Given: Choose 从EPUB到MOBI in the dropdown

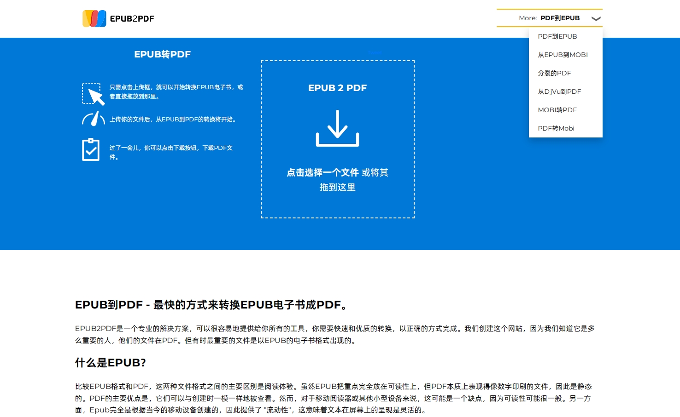Looking at the screenshot, I should pos(566,55).
